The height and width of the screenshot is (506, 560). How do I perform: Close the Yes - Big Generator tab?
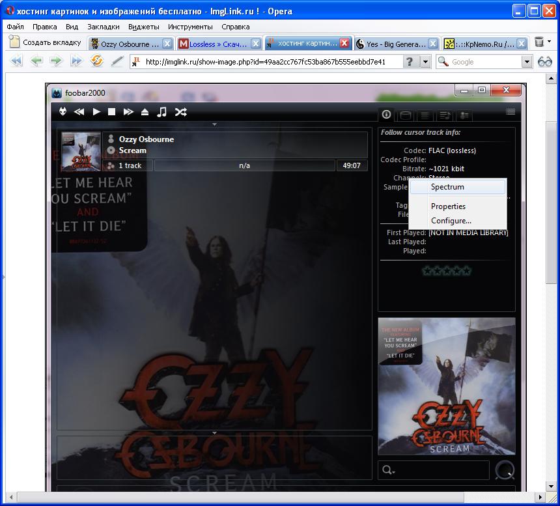(x=434, y=44)
